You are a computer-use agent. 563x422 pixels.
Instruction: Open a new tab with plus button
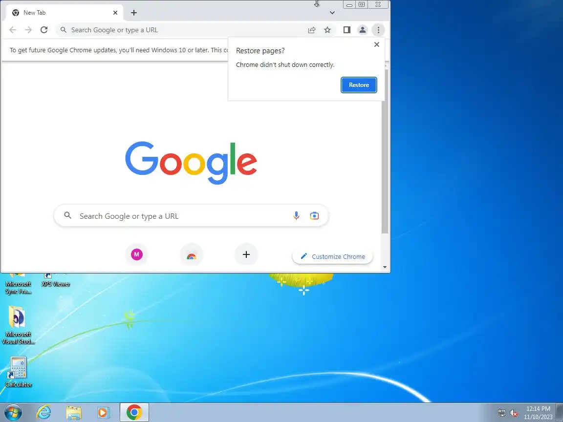tap(134, 13)
